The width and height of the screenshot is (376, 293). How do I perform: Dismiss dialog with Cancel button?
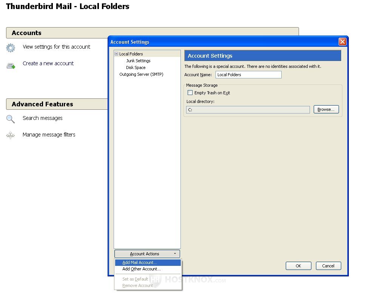328,266
